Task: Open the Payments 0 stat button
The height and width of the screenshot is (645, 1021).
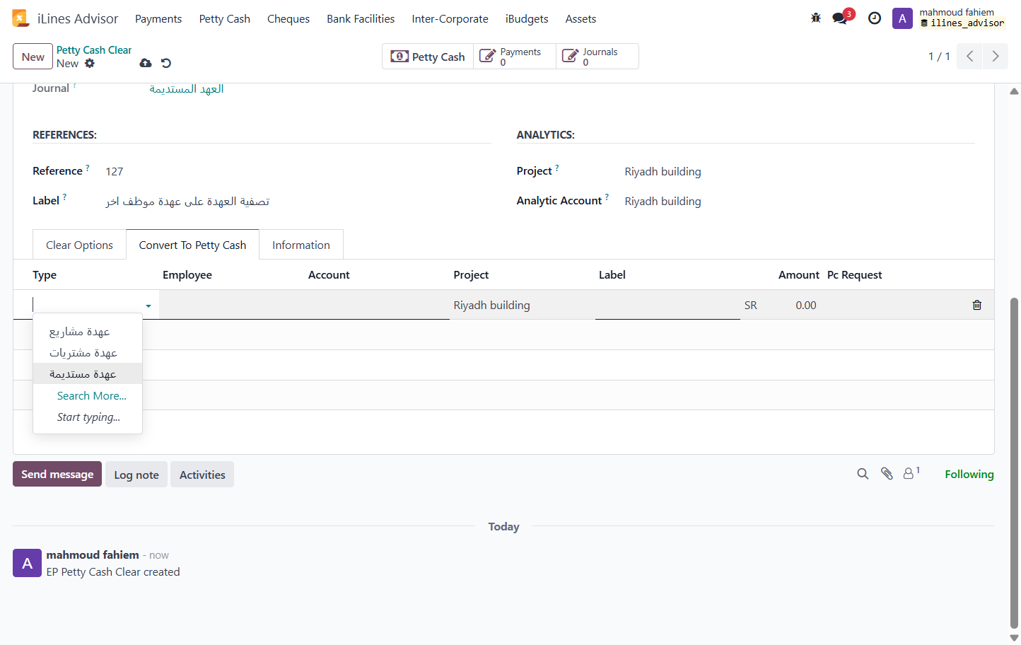Action: click(x=515, y=57)
